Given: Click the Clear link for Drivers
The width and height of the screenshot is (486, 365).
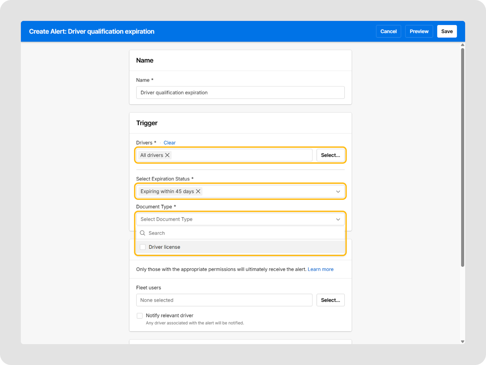Looking at the screenshot, I should click(169, 143).
